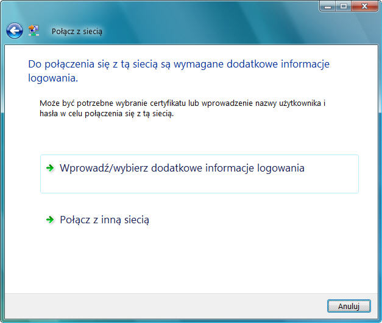Viewport: 382px width, 323px height.
Task: Click the word logowania. ending the blue heading
Action: pos(53,78)
